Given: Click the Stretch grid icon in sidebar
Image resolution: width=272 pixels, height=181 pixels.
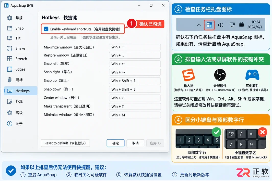Looking at the screenshot, I should 9,59.
